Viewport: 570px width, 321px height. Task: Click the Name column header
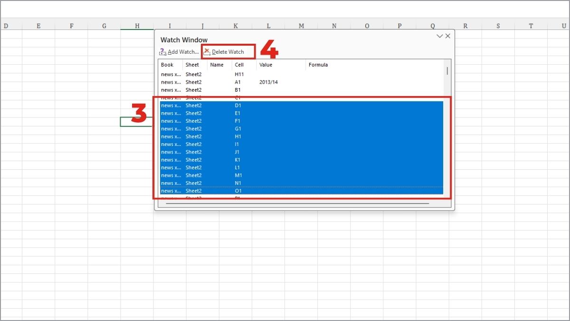[x=220, y=65]
